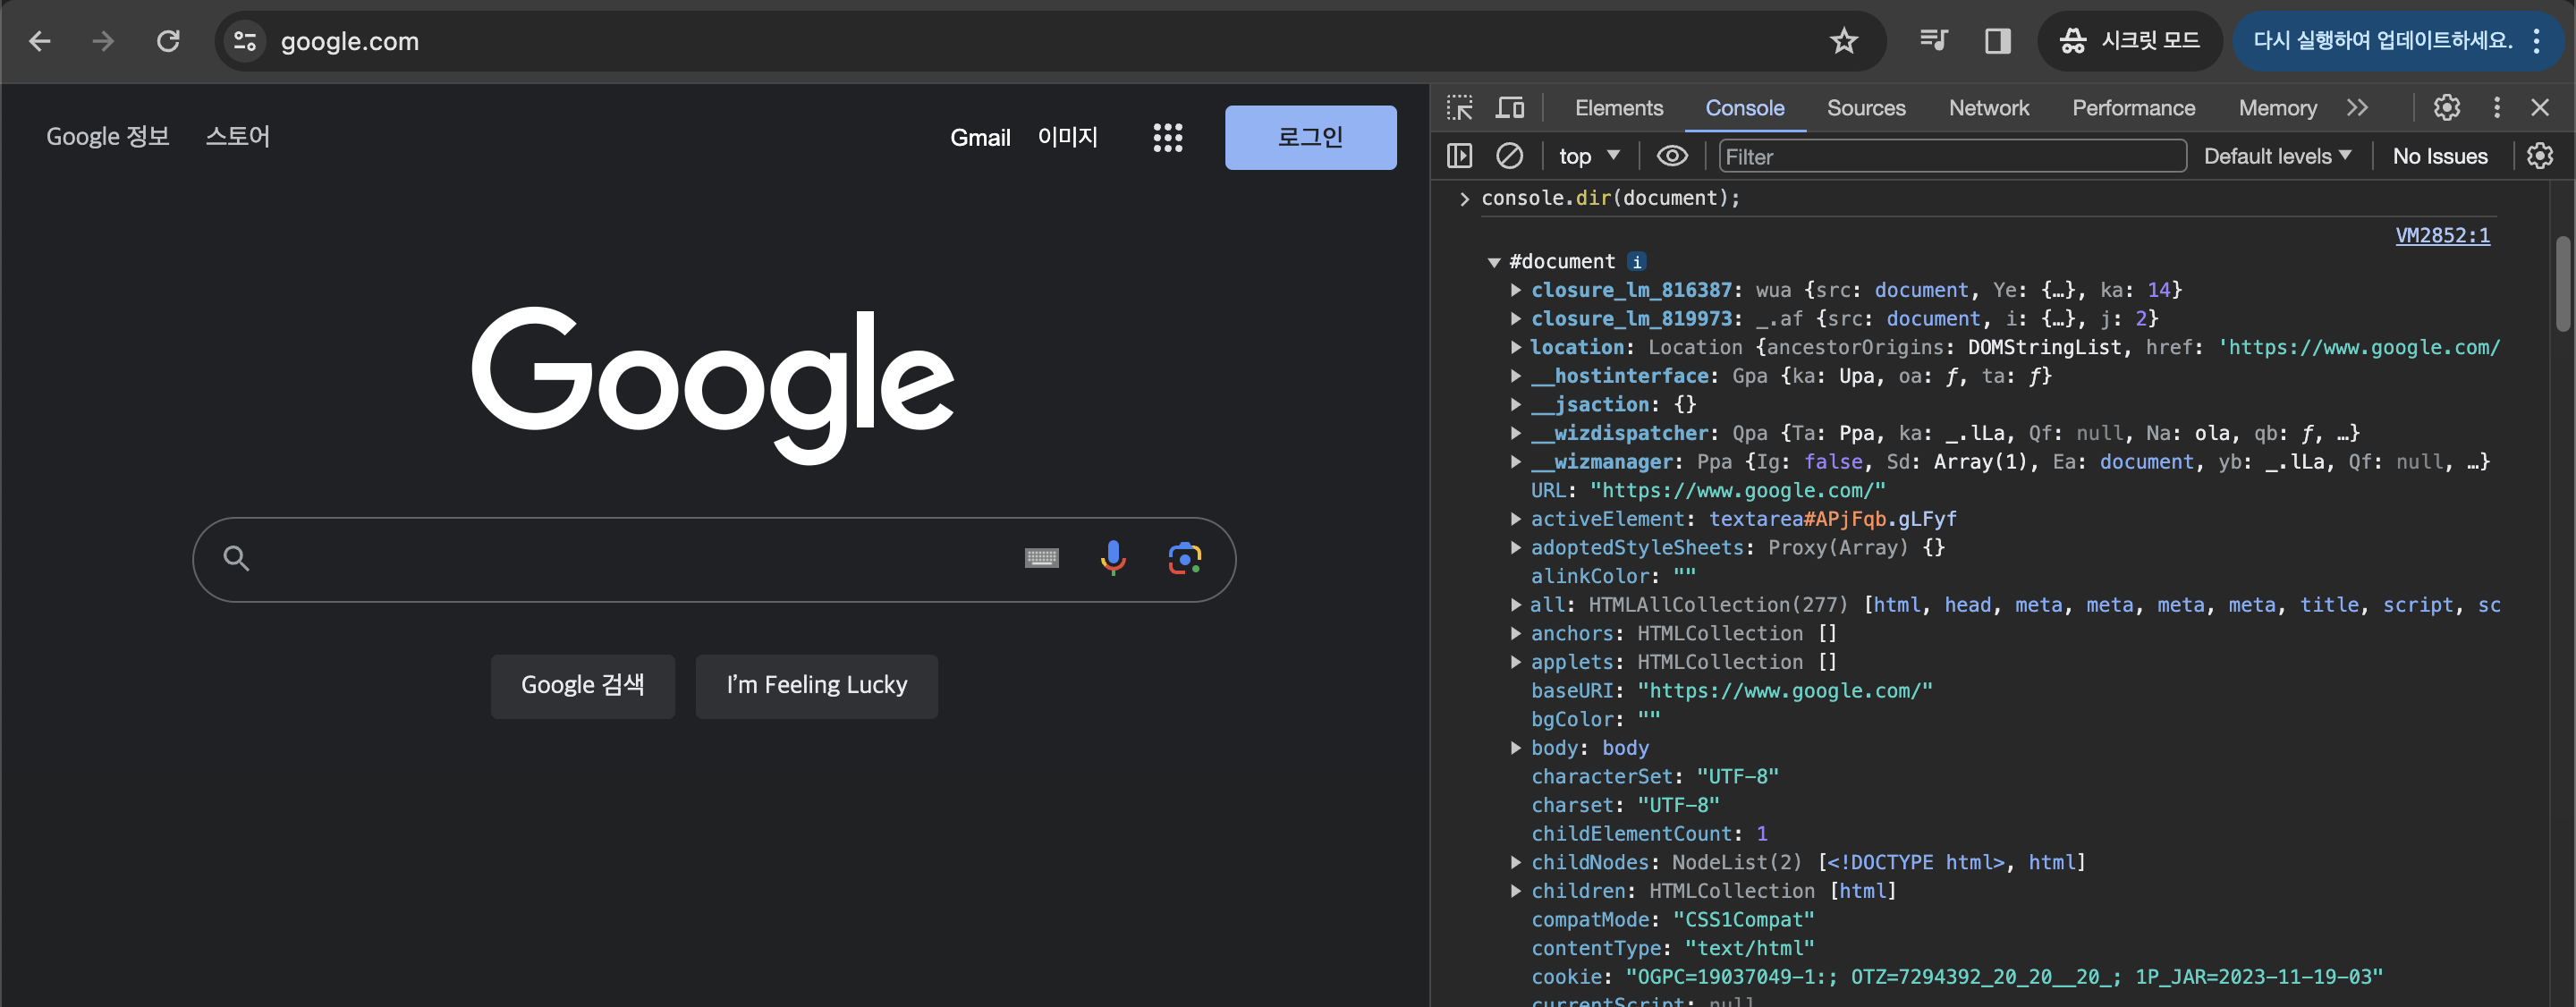
Task: Open Google Lens image search icon
Action: pyautogui.click(x=1184, y=558)
